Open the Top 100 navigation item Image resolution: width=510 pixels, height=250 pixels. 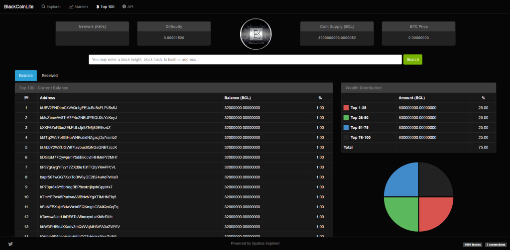click(x=106, y=6)
